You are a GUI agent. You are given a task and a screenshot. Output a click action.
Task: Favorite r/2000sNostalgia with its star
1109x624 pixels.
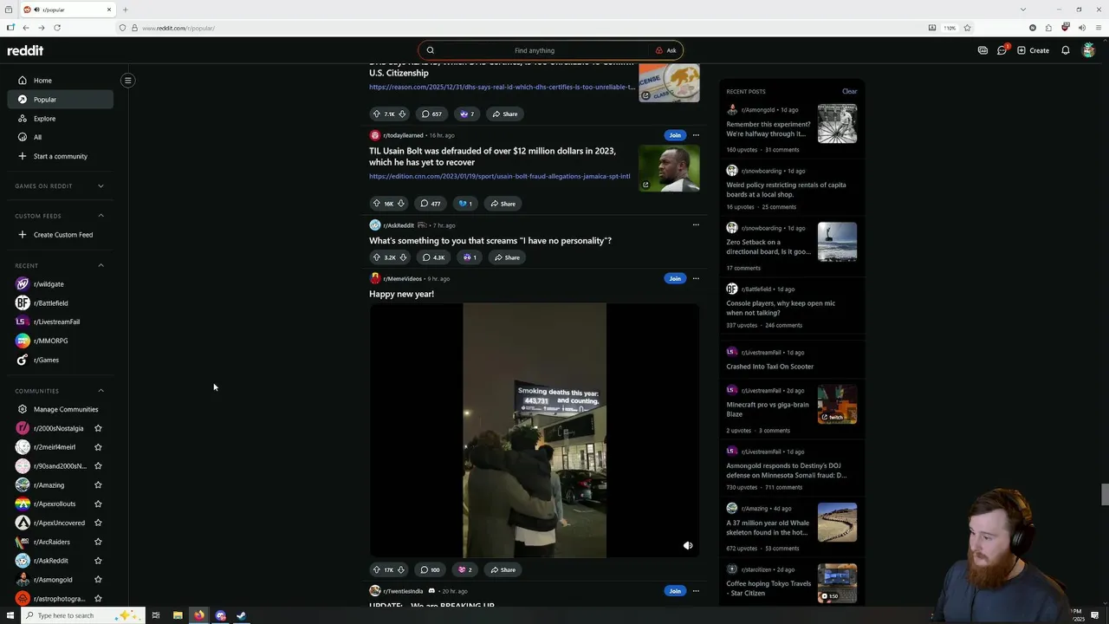pos(98,428)
